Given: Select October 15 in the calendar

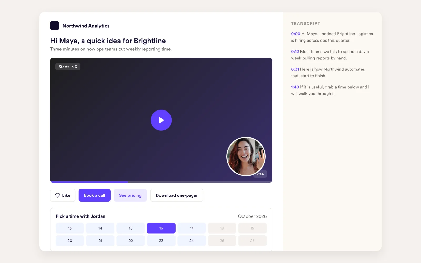Looking at the screenshot, I should coord(131,228).
